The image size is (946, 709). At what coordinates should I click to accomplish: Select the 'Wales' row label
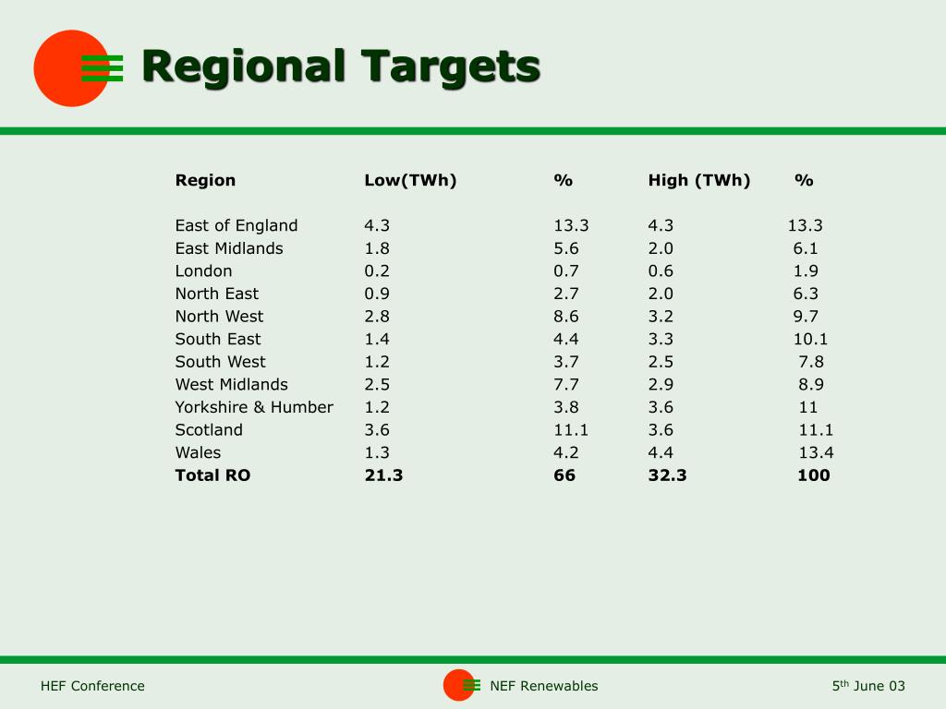198,452
